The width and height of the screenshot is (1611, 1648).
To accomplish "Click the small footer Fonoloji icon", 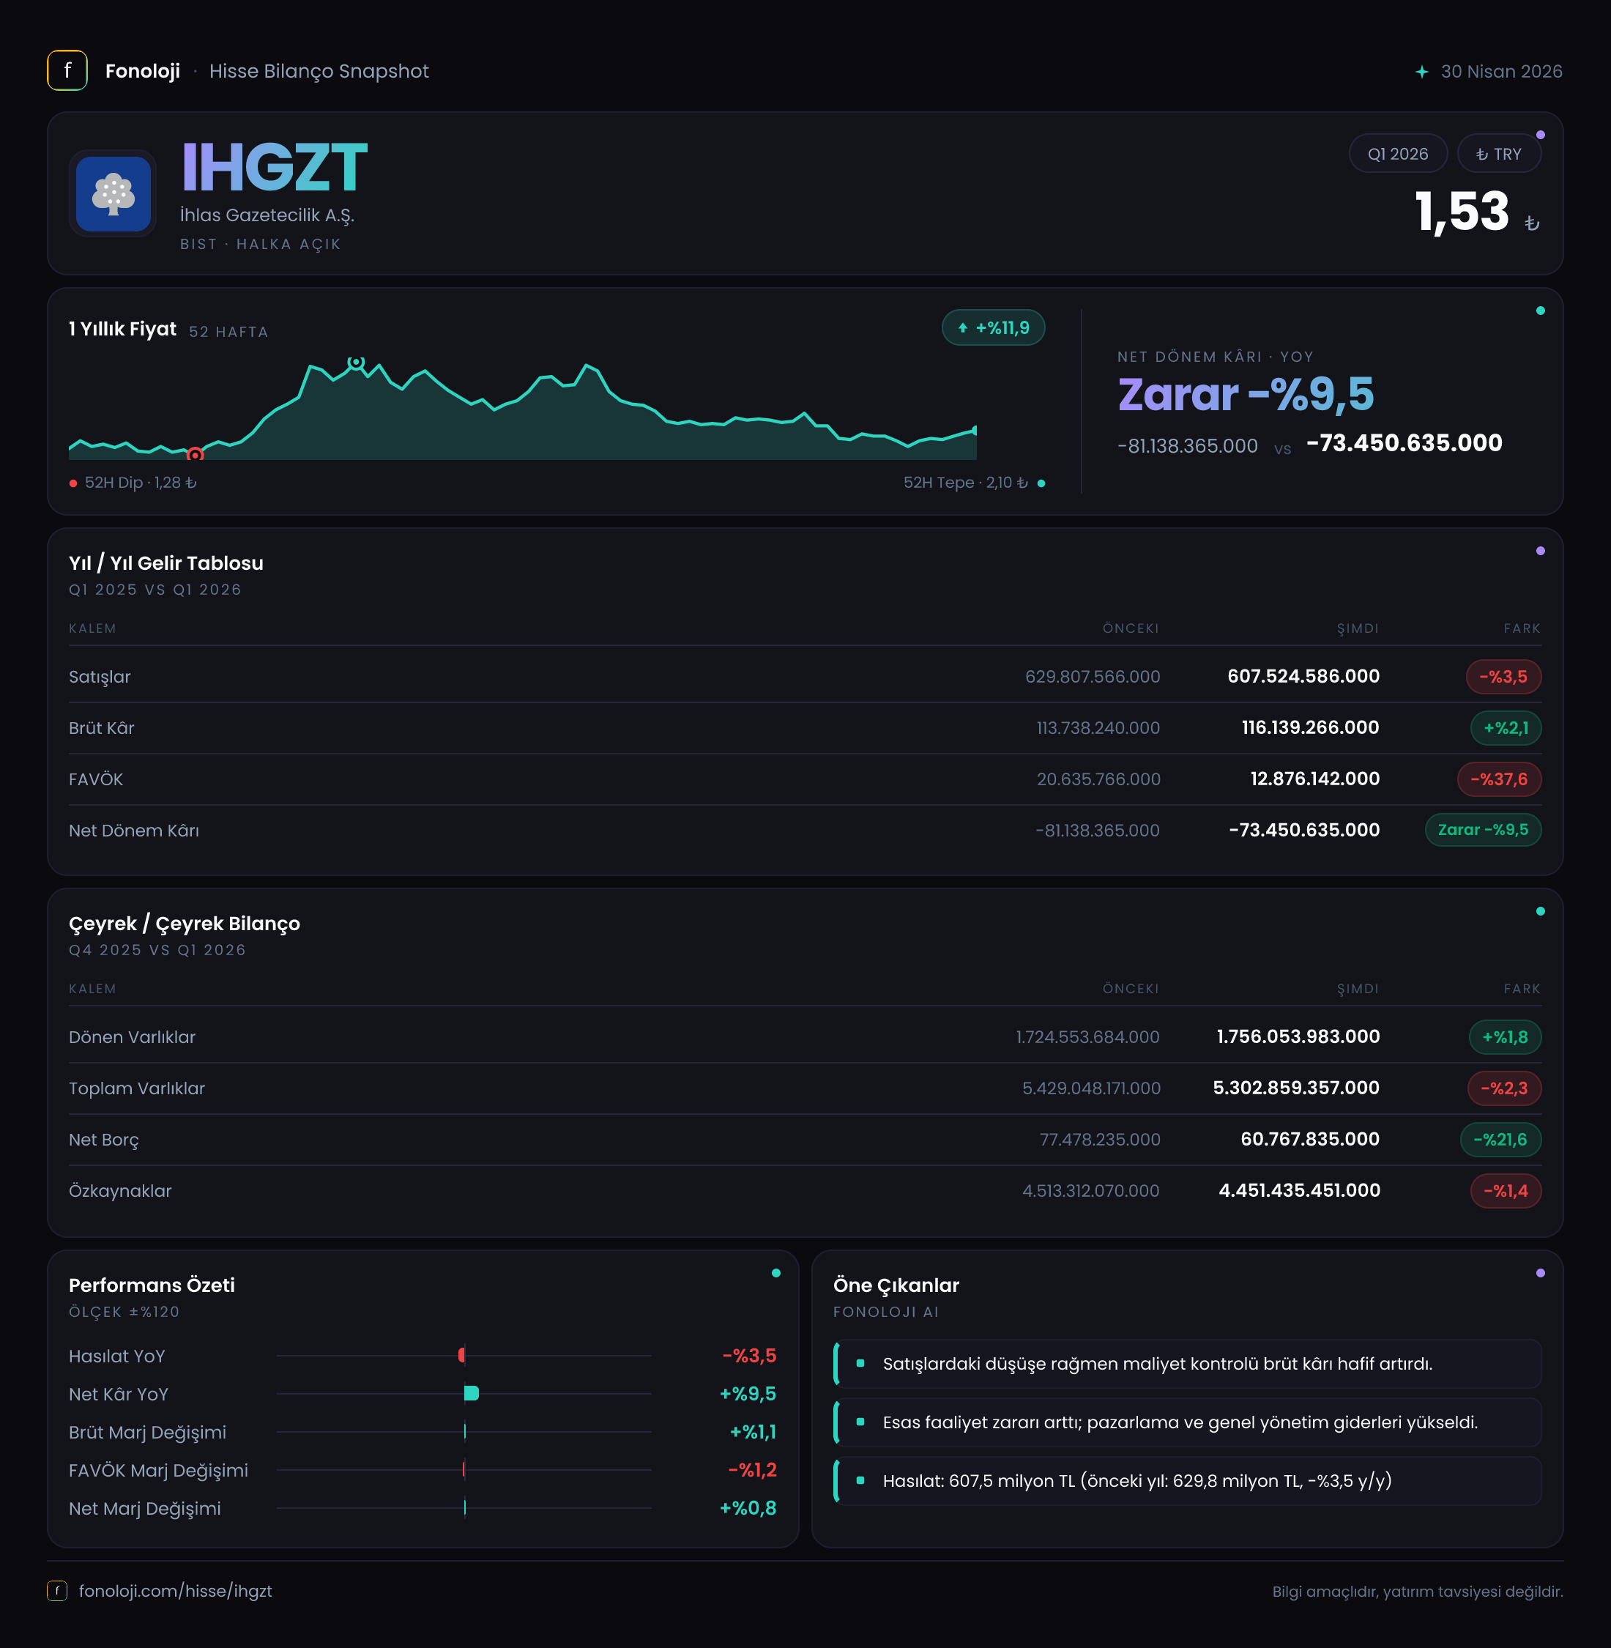I will [56, 1590].
